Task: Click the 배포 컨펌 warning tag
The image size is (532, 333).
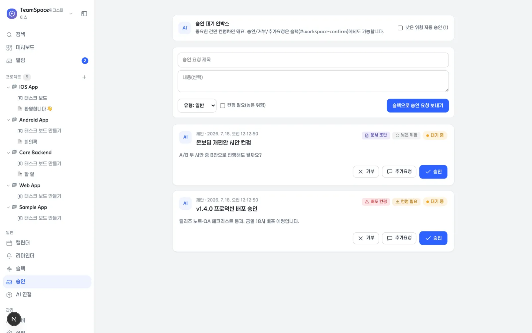Action: (x=376, y=202)
